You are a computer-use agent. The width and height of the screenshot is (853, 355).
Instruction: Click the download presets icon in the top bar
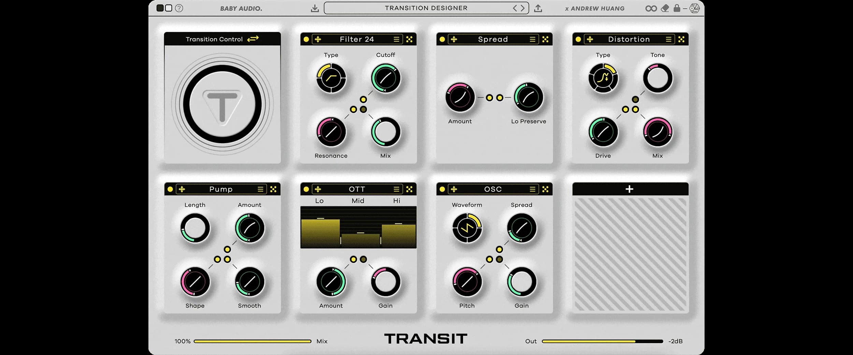coord(315,8)
